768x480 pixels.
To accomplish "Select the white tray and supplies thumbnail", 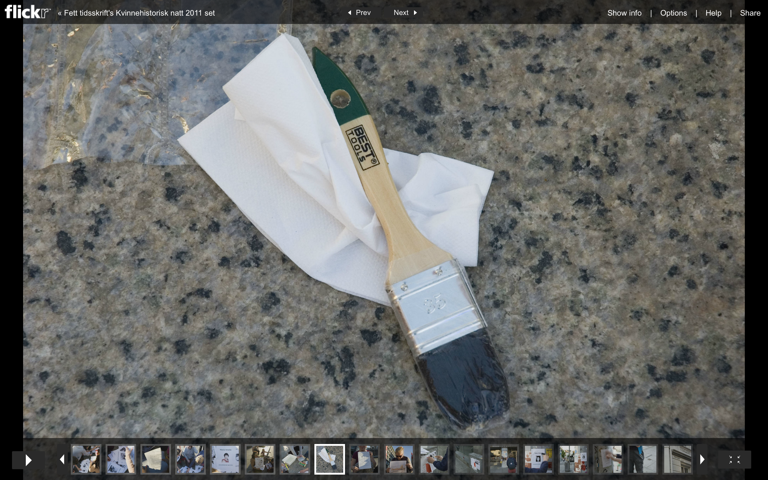I will pyautogui.click(x=295, y=459).
